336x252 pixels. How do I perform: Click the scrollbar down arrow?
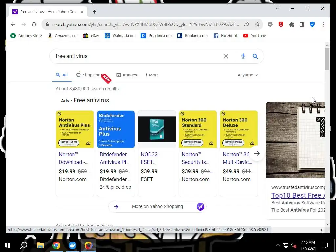tap(327, 224)
